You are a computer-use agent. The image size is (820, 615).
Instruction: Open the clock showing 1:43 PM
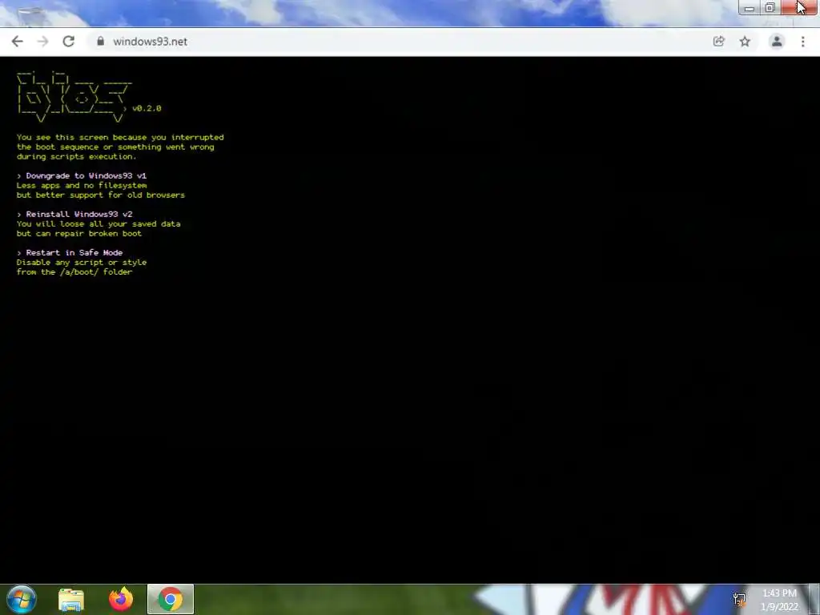(780, 600)
